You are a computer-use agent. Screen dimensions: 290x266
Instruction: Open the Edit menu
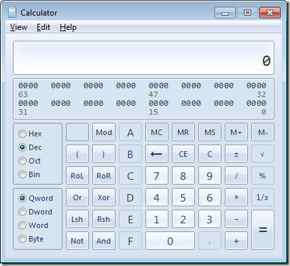click(43, 27)
